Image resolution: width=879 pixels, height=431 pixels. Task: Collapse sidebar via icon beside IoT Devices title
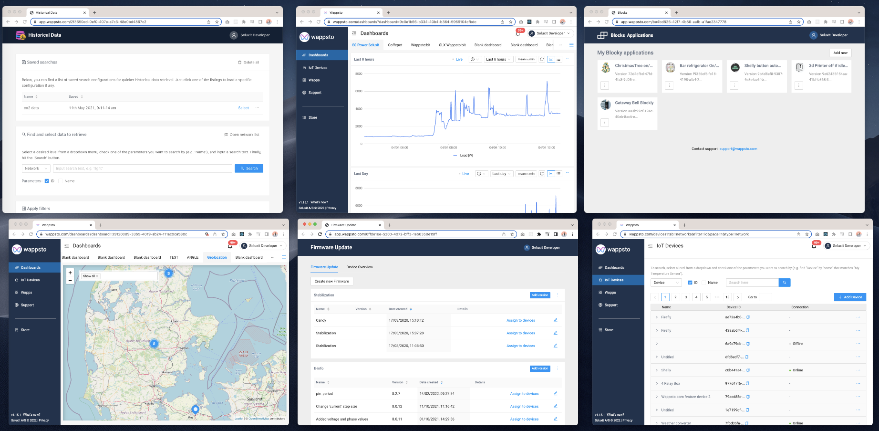[650, 246]
